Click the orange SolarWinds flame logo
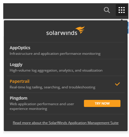This screenshot has height=137, width=129. [80, 30]
